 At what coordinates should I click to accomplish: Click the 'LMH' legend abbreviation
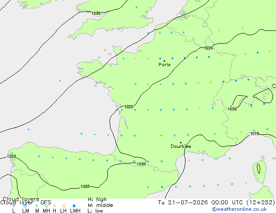[75, 210]
